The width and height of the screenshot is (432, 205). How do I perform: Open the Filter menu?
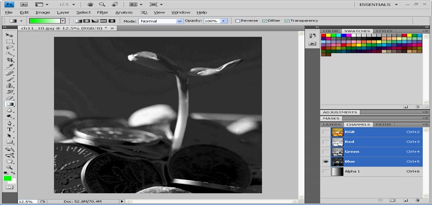[102, 12]
